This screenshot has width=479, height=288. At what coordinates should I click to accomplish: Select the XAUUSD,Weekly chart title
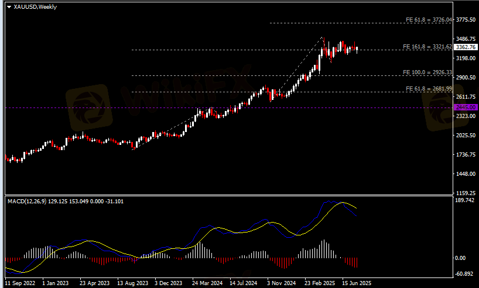pyautogui.click(x=35, y=6)
